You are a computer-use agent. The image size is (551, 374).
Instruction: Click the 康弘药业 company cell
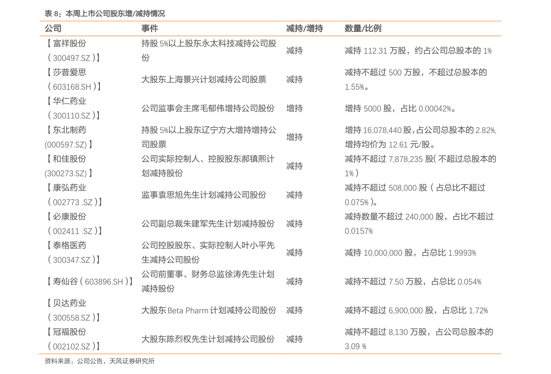(74, 195)
